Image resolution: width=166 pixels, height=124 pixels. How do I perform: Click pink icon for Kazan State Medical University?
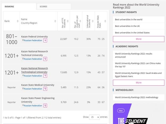(x=45, y=89)
